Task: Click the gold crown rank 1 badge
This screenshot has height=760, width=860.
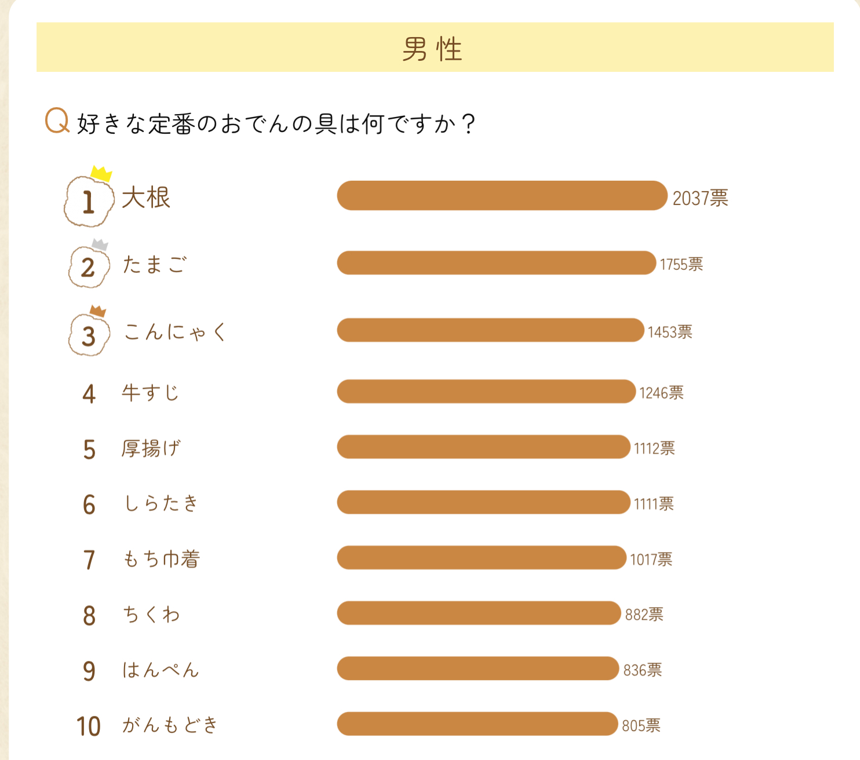Action: pyautogui.click(x=89, y=200)
